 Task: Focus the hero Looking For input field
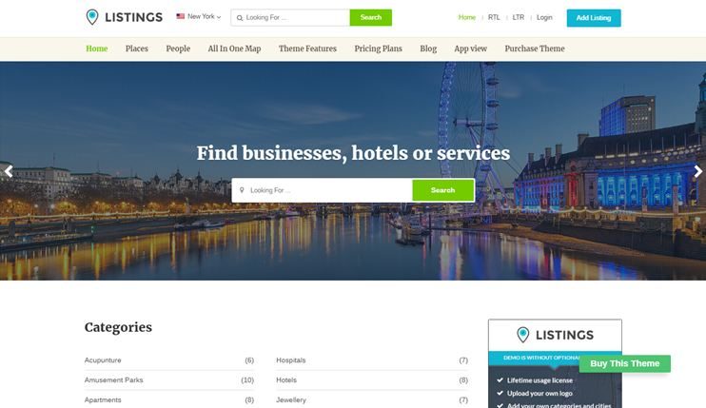tap(322, 190)
